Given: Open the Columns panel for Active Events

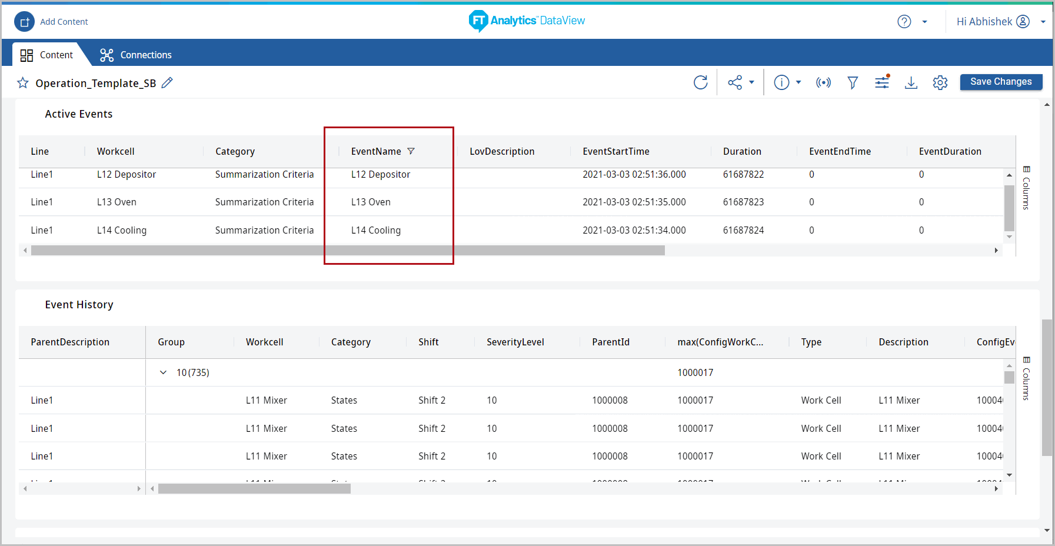Looking at the screenshot, I should (1026, 188).
